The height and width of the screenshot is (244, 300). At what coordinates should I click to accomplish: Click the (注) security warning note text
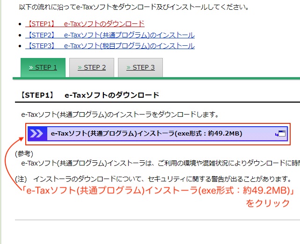coord(153,179)
